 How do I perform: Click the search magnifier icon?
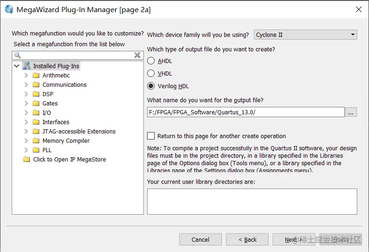pos(17,55)
